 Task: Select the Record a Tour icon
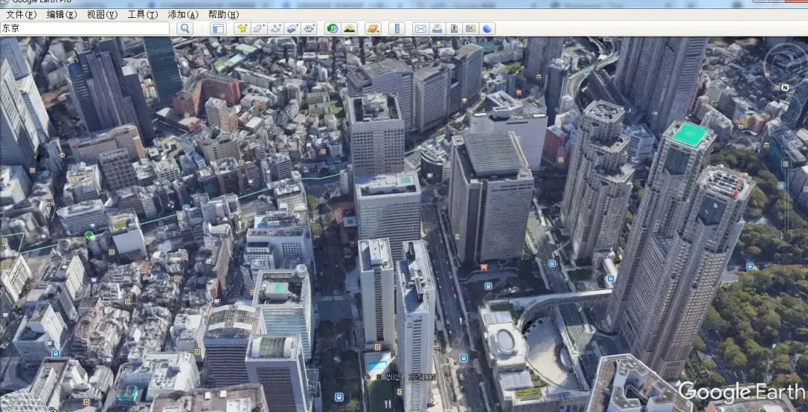coord(309,28)
